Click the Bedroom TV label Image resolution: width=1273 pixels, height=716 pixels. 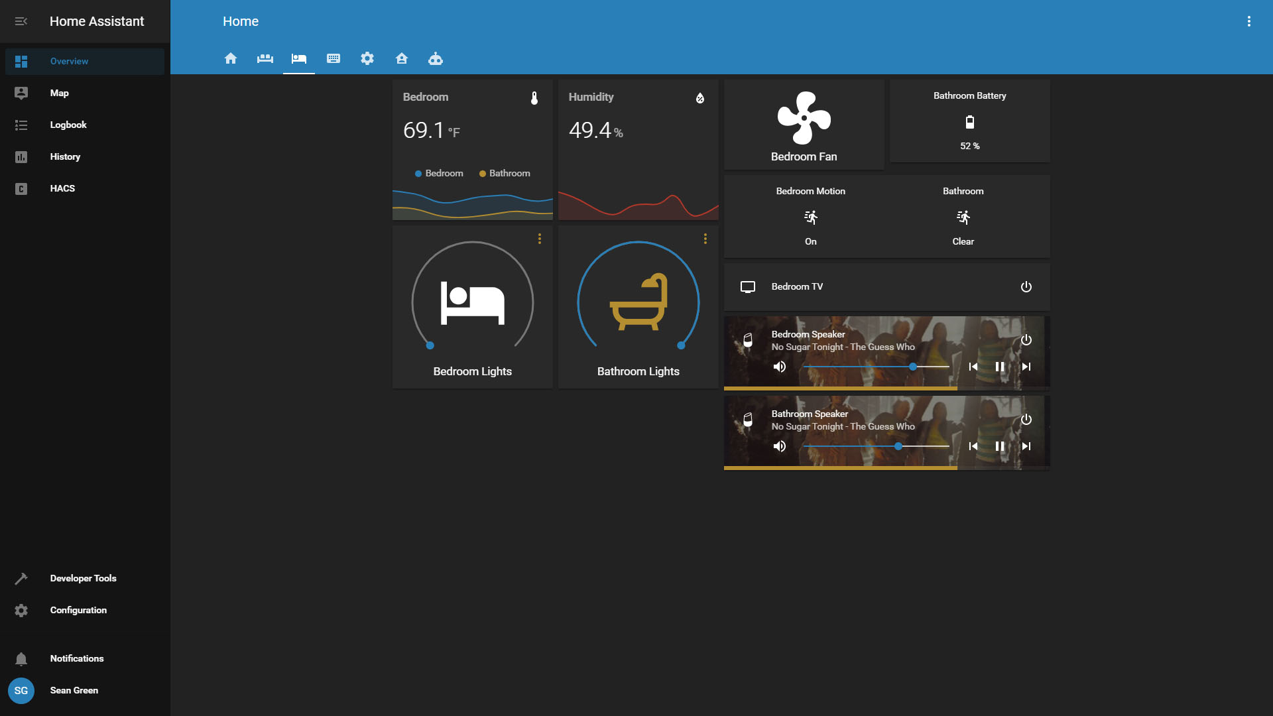click(x=797, y=286)
